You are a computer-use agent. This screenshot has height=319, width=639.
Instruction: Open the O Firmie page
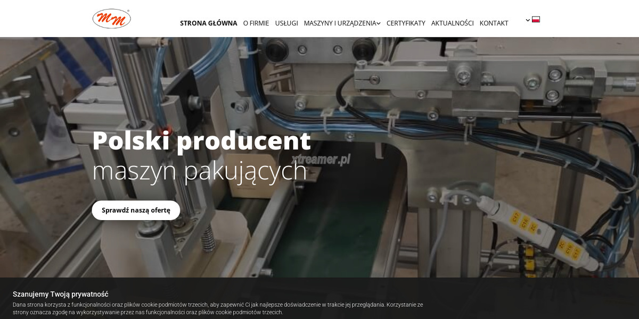pyautogui.click(x=256, y=23)
